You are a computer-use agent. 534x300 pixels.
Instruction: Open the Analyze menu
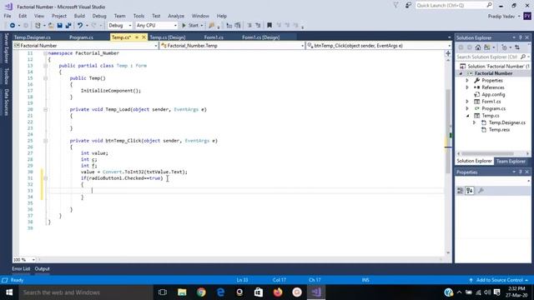(x=176, y=16)
